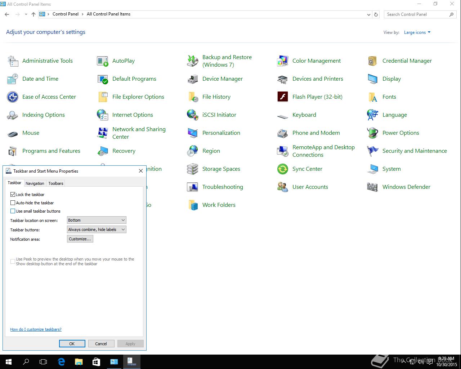Image resolution: width=461 pixels, height=369 pixels.
Task: Open recent locations dropdown near Back button
Action: [x=26, y=14]
